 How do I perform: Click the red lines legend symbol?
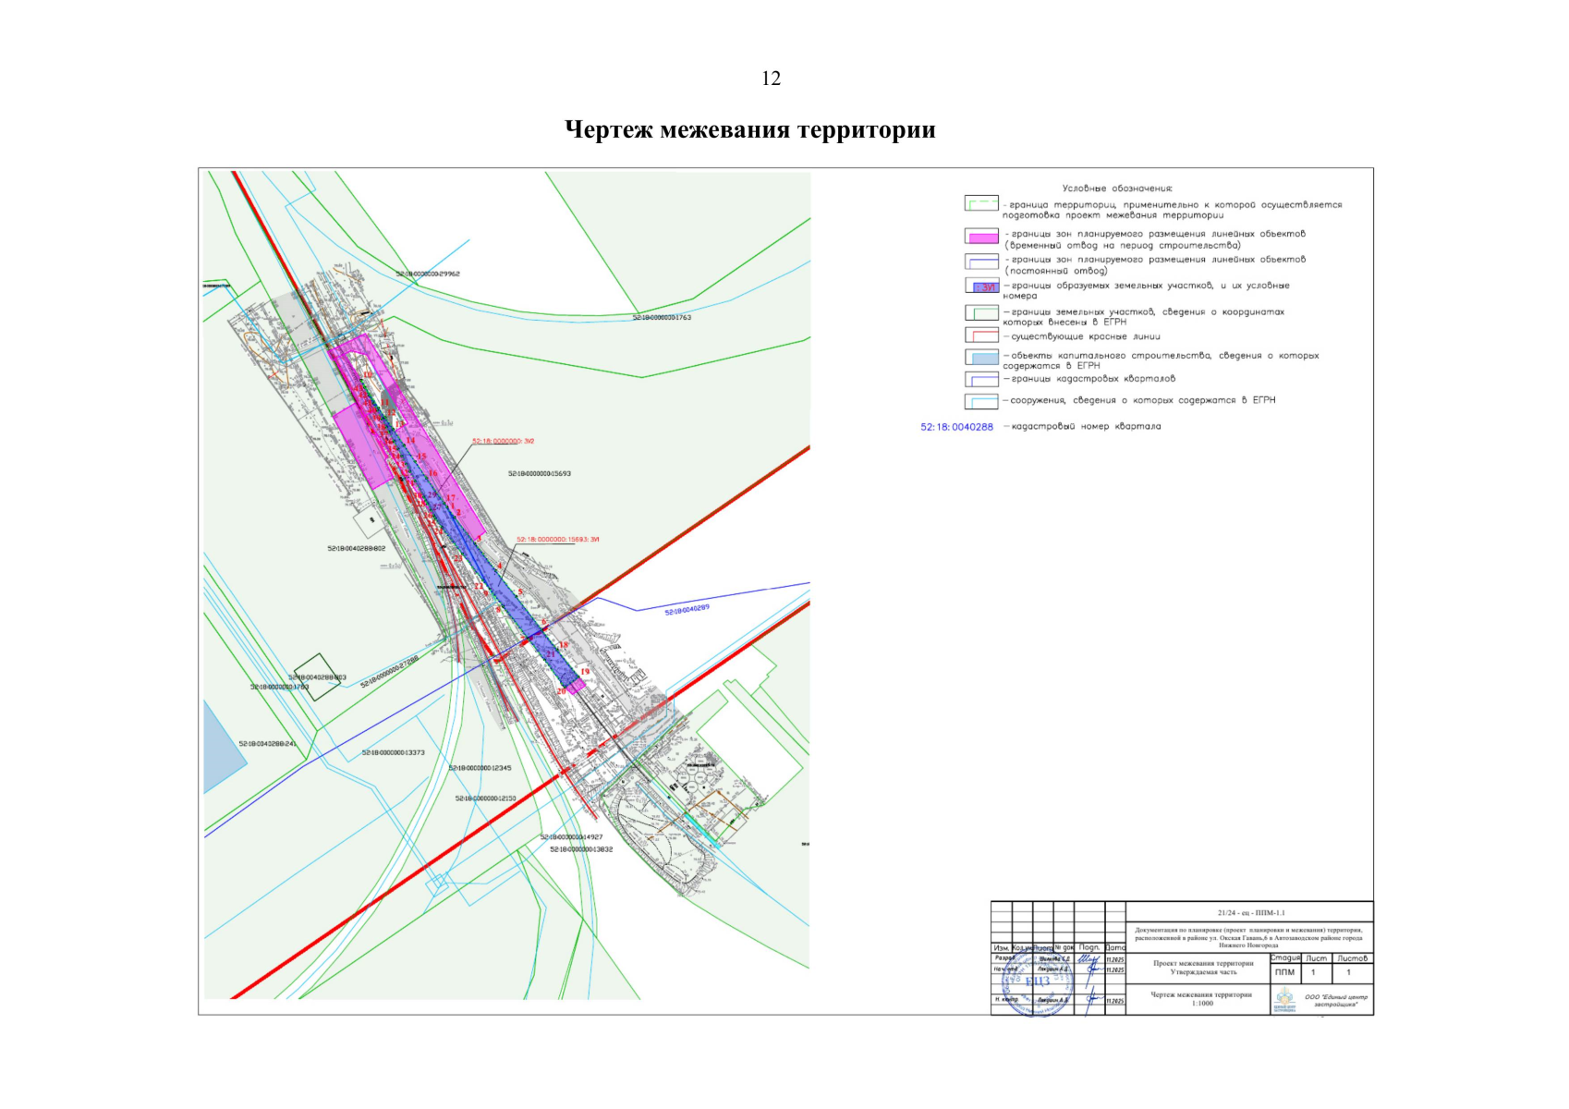[981, 335]
